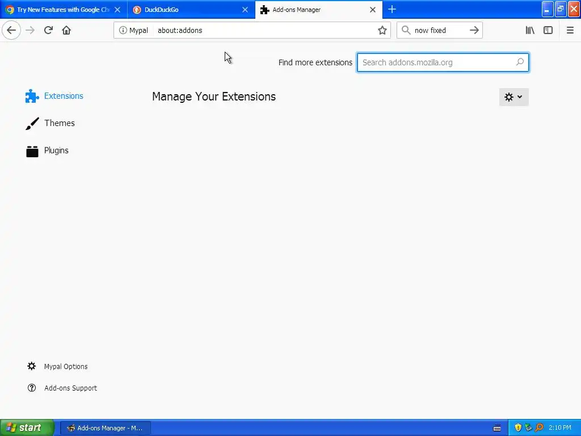The width and height of the screenshot is (581, 436).
Task: Select Themes category label
Action: tap(59, 123)
